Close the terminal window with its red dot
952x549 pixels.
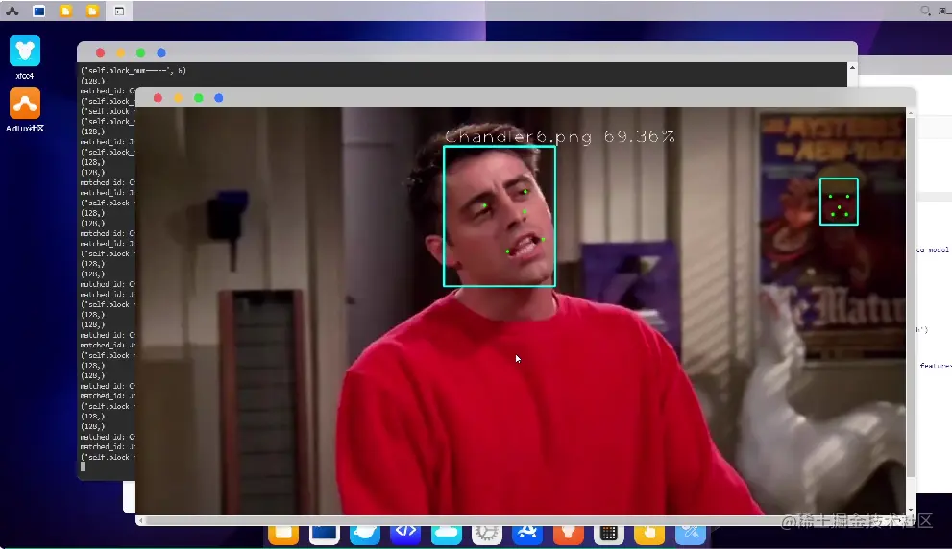pos(100,53)
